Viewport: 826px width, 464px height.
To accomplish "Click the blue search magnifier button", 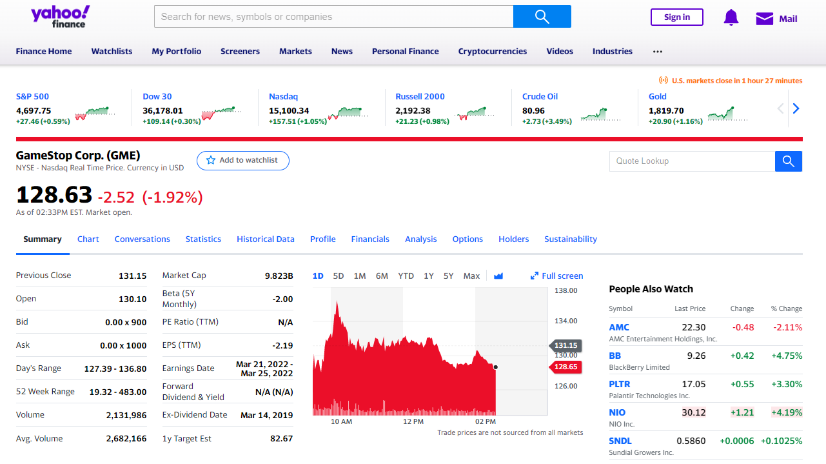I will coord(542,17).
